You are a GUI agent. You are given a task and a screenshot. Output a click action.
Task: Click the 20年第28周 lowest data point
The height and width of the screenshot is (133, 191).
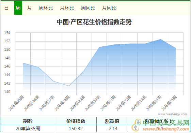tap(69, 86)
